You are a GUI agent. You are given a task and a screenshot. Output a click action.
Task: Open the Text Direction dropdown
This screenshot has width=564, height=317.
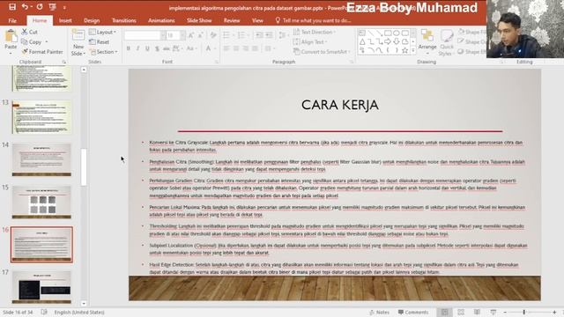[315, 32]
